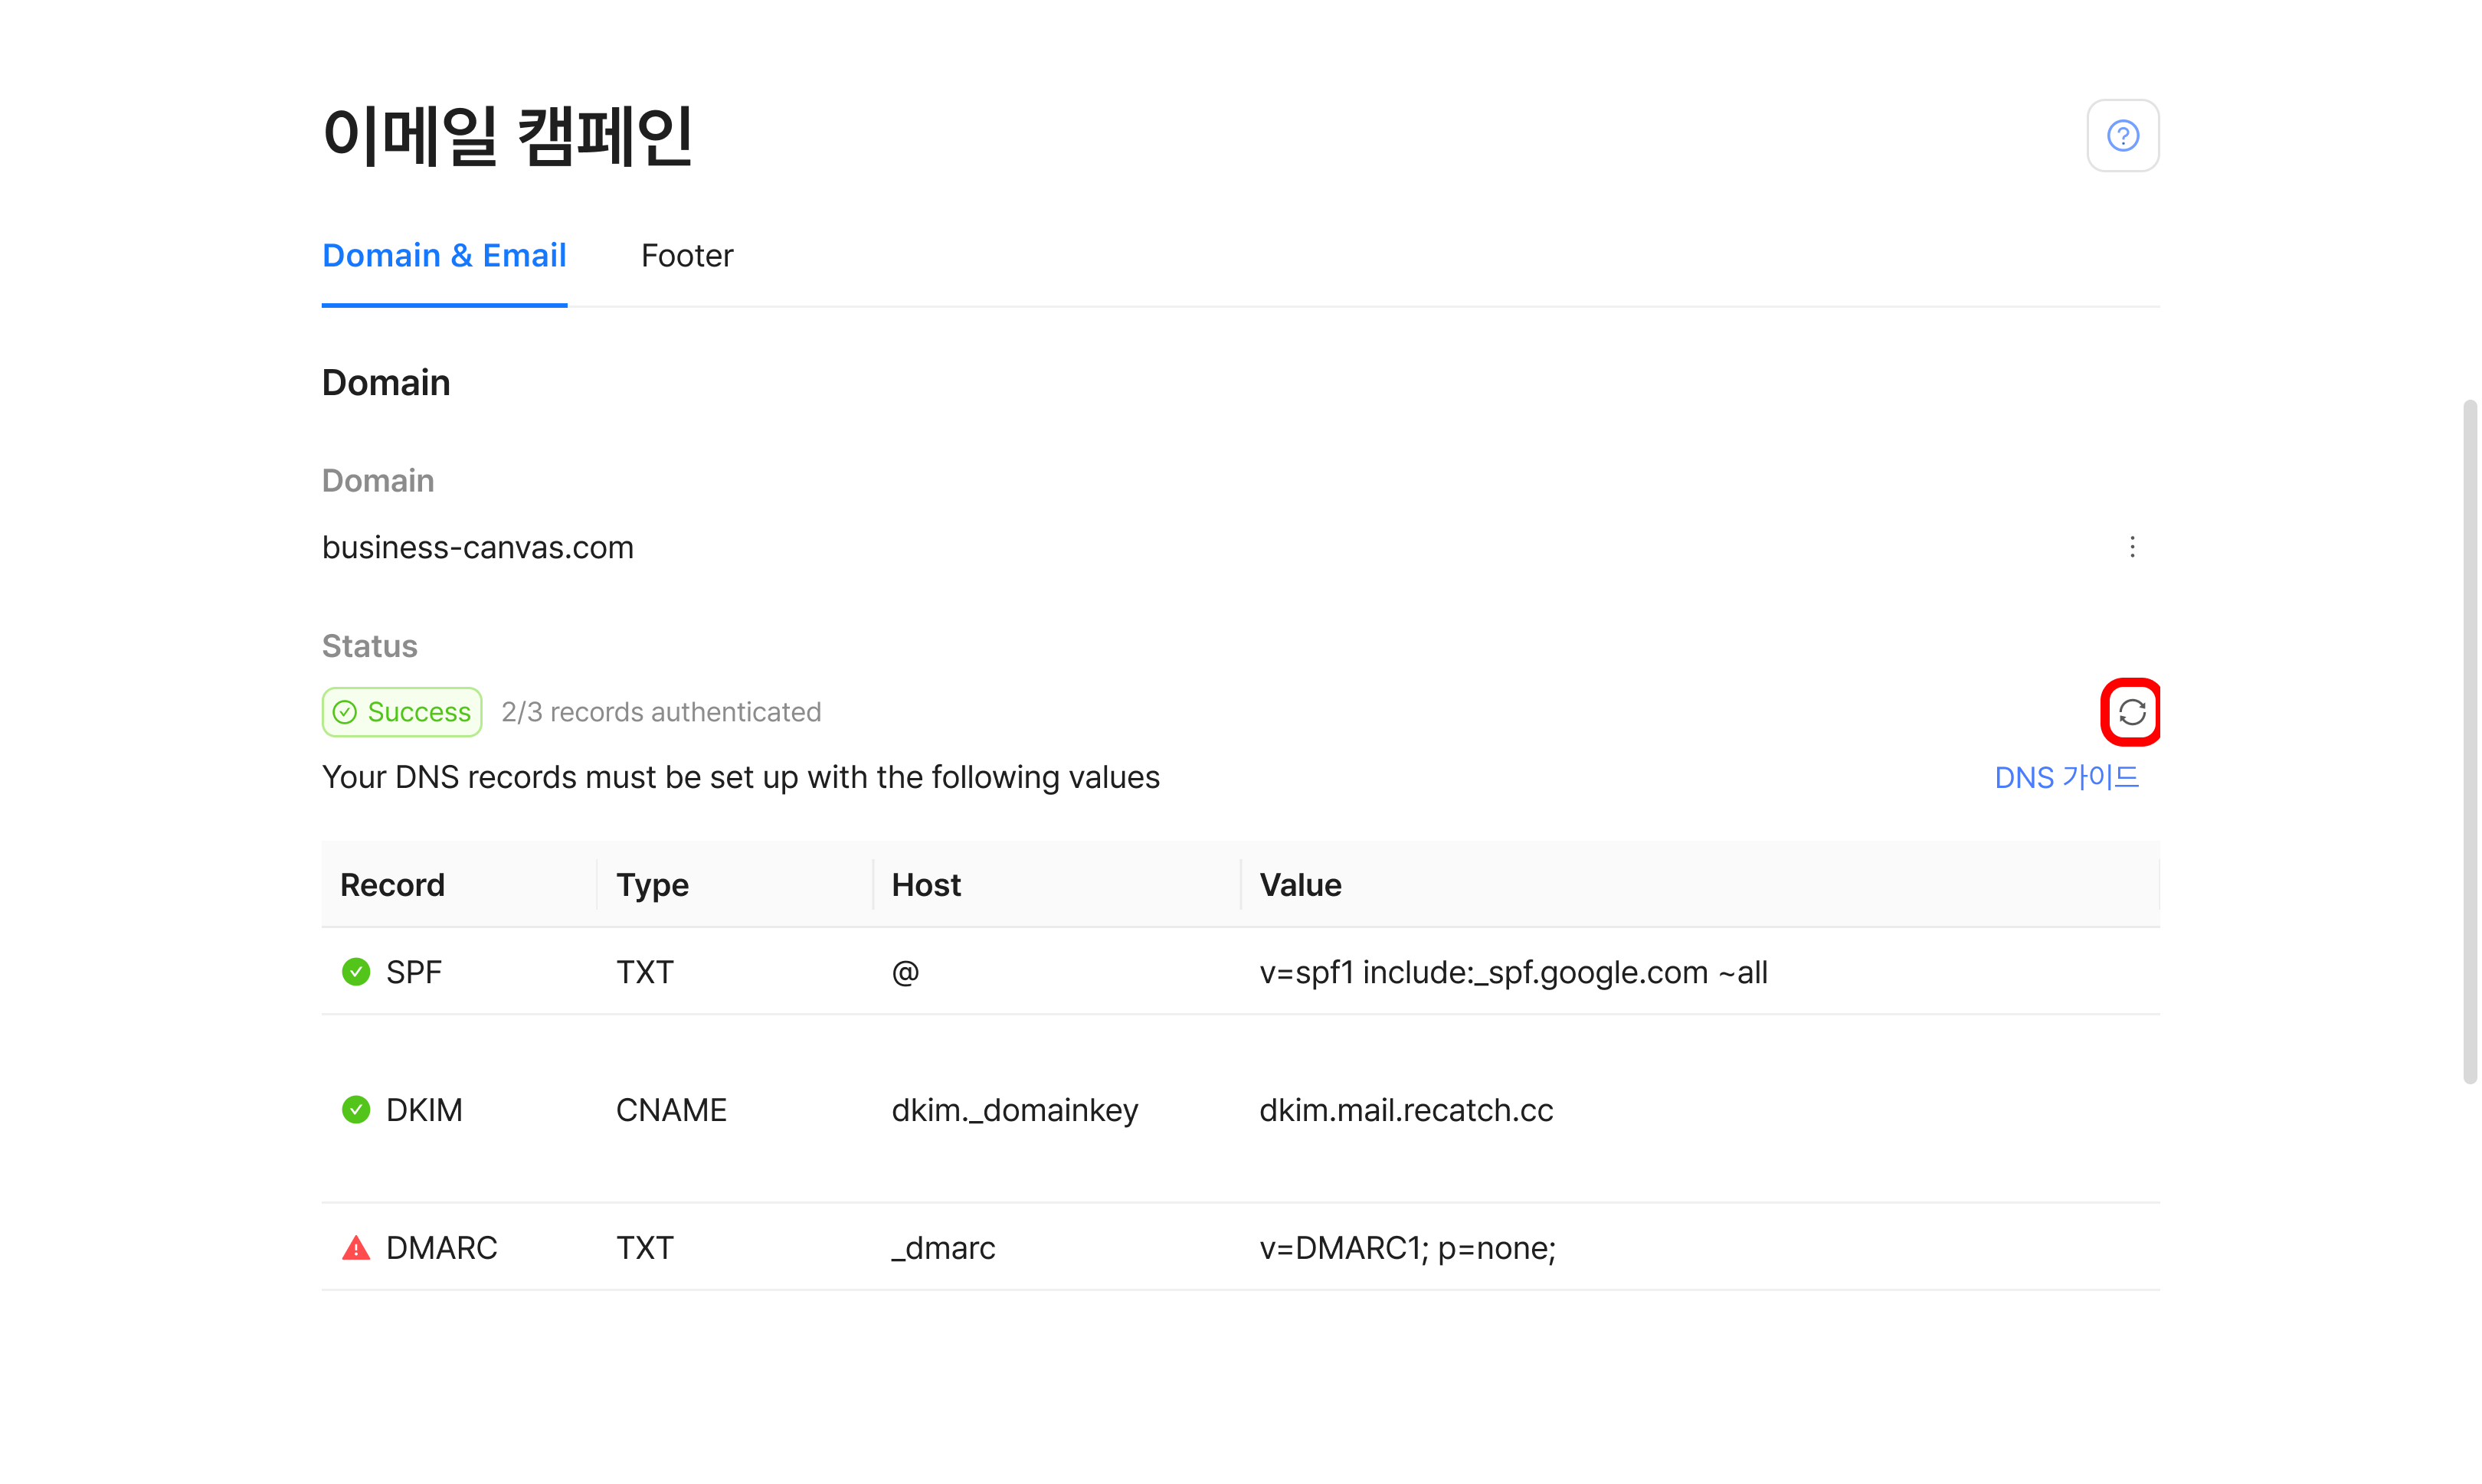Open the DNS 가이드 link
The height and width of the screenshot is (1484, 2482).
pos(2066,777)
